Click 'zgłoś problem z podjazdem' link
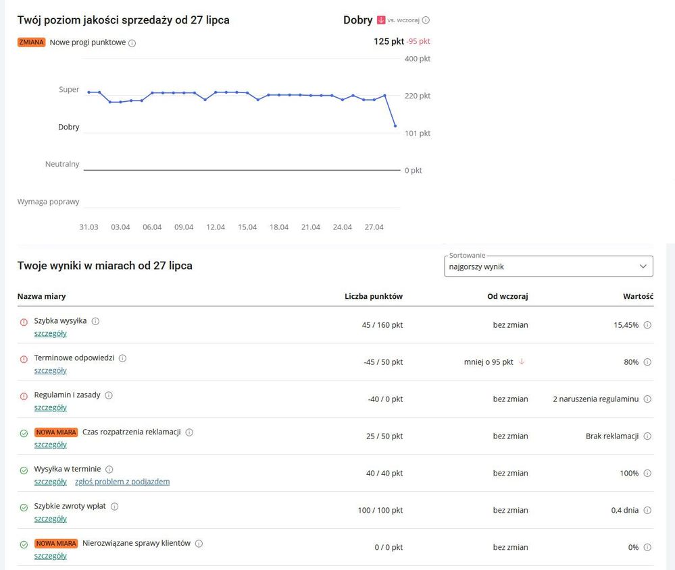The image size is (675, 570). pos(122,482)
